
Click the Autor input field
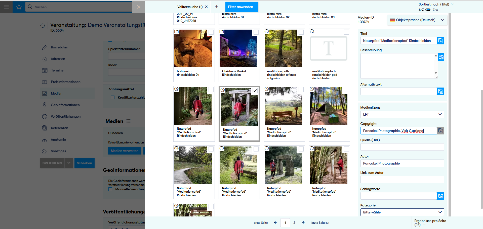(x=402, y=163)
